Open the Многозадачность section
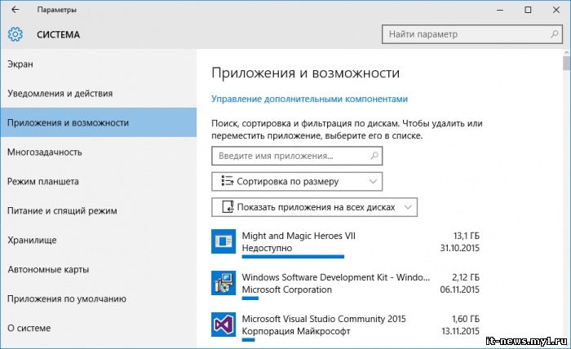571x349 pixels. click(99, 152)
